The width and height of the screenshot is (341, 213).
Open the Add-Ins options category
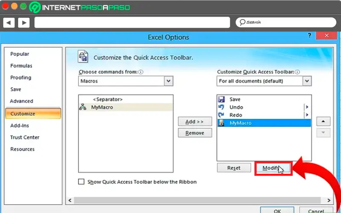[x=20, y=125]
